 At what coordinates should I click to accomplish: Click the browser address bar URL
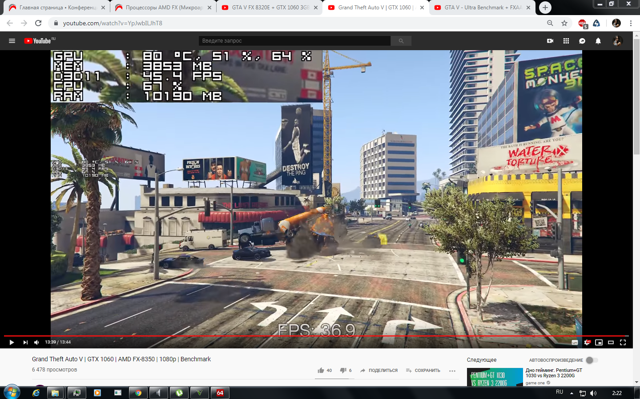pos(113,23)
